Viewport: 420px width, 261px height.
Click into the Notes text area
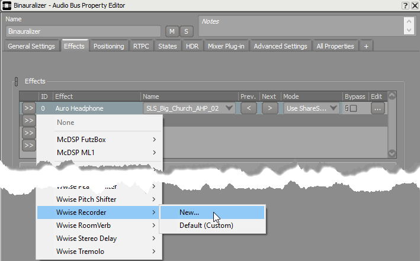[x=300, y=25]
